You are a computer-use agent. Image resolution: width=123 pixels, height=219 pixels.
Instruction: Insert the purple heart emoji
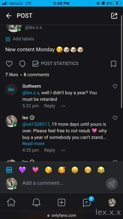(x=22, y=170)
